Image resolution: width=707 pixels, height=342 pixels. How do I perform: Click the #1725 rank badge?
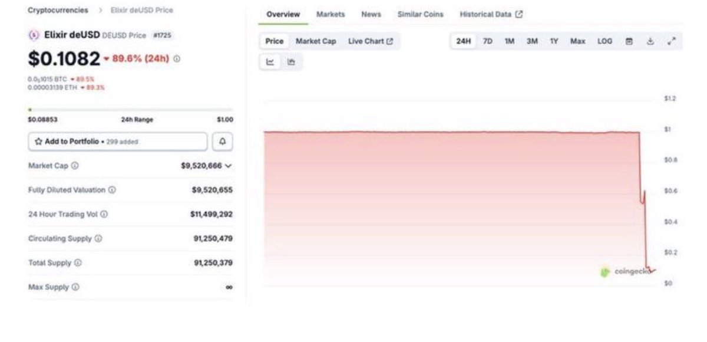pos(162,35)
